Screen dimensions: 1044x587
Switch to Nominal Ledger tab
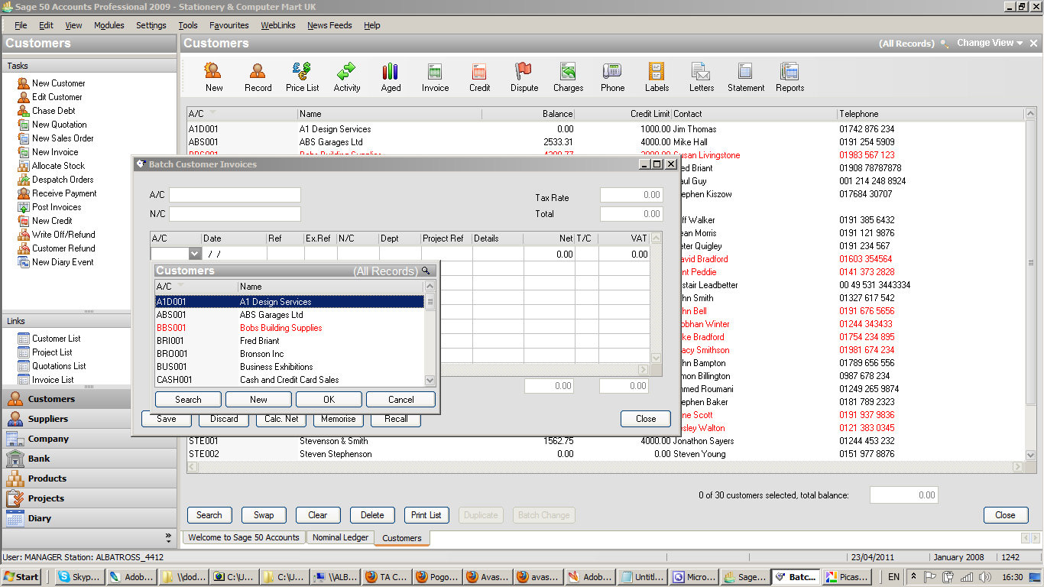340,537
